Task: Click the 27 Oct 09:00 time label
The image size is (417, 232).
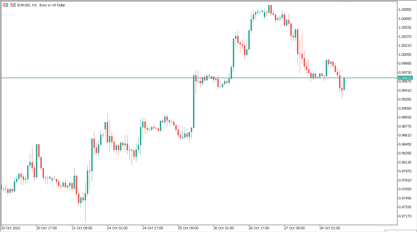Action: pyautogui.click(x=294, y=228)
